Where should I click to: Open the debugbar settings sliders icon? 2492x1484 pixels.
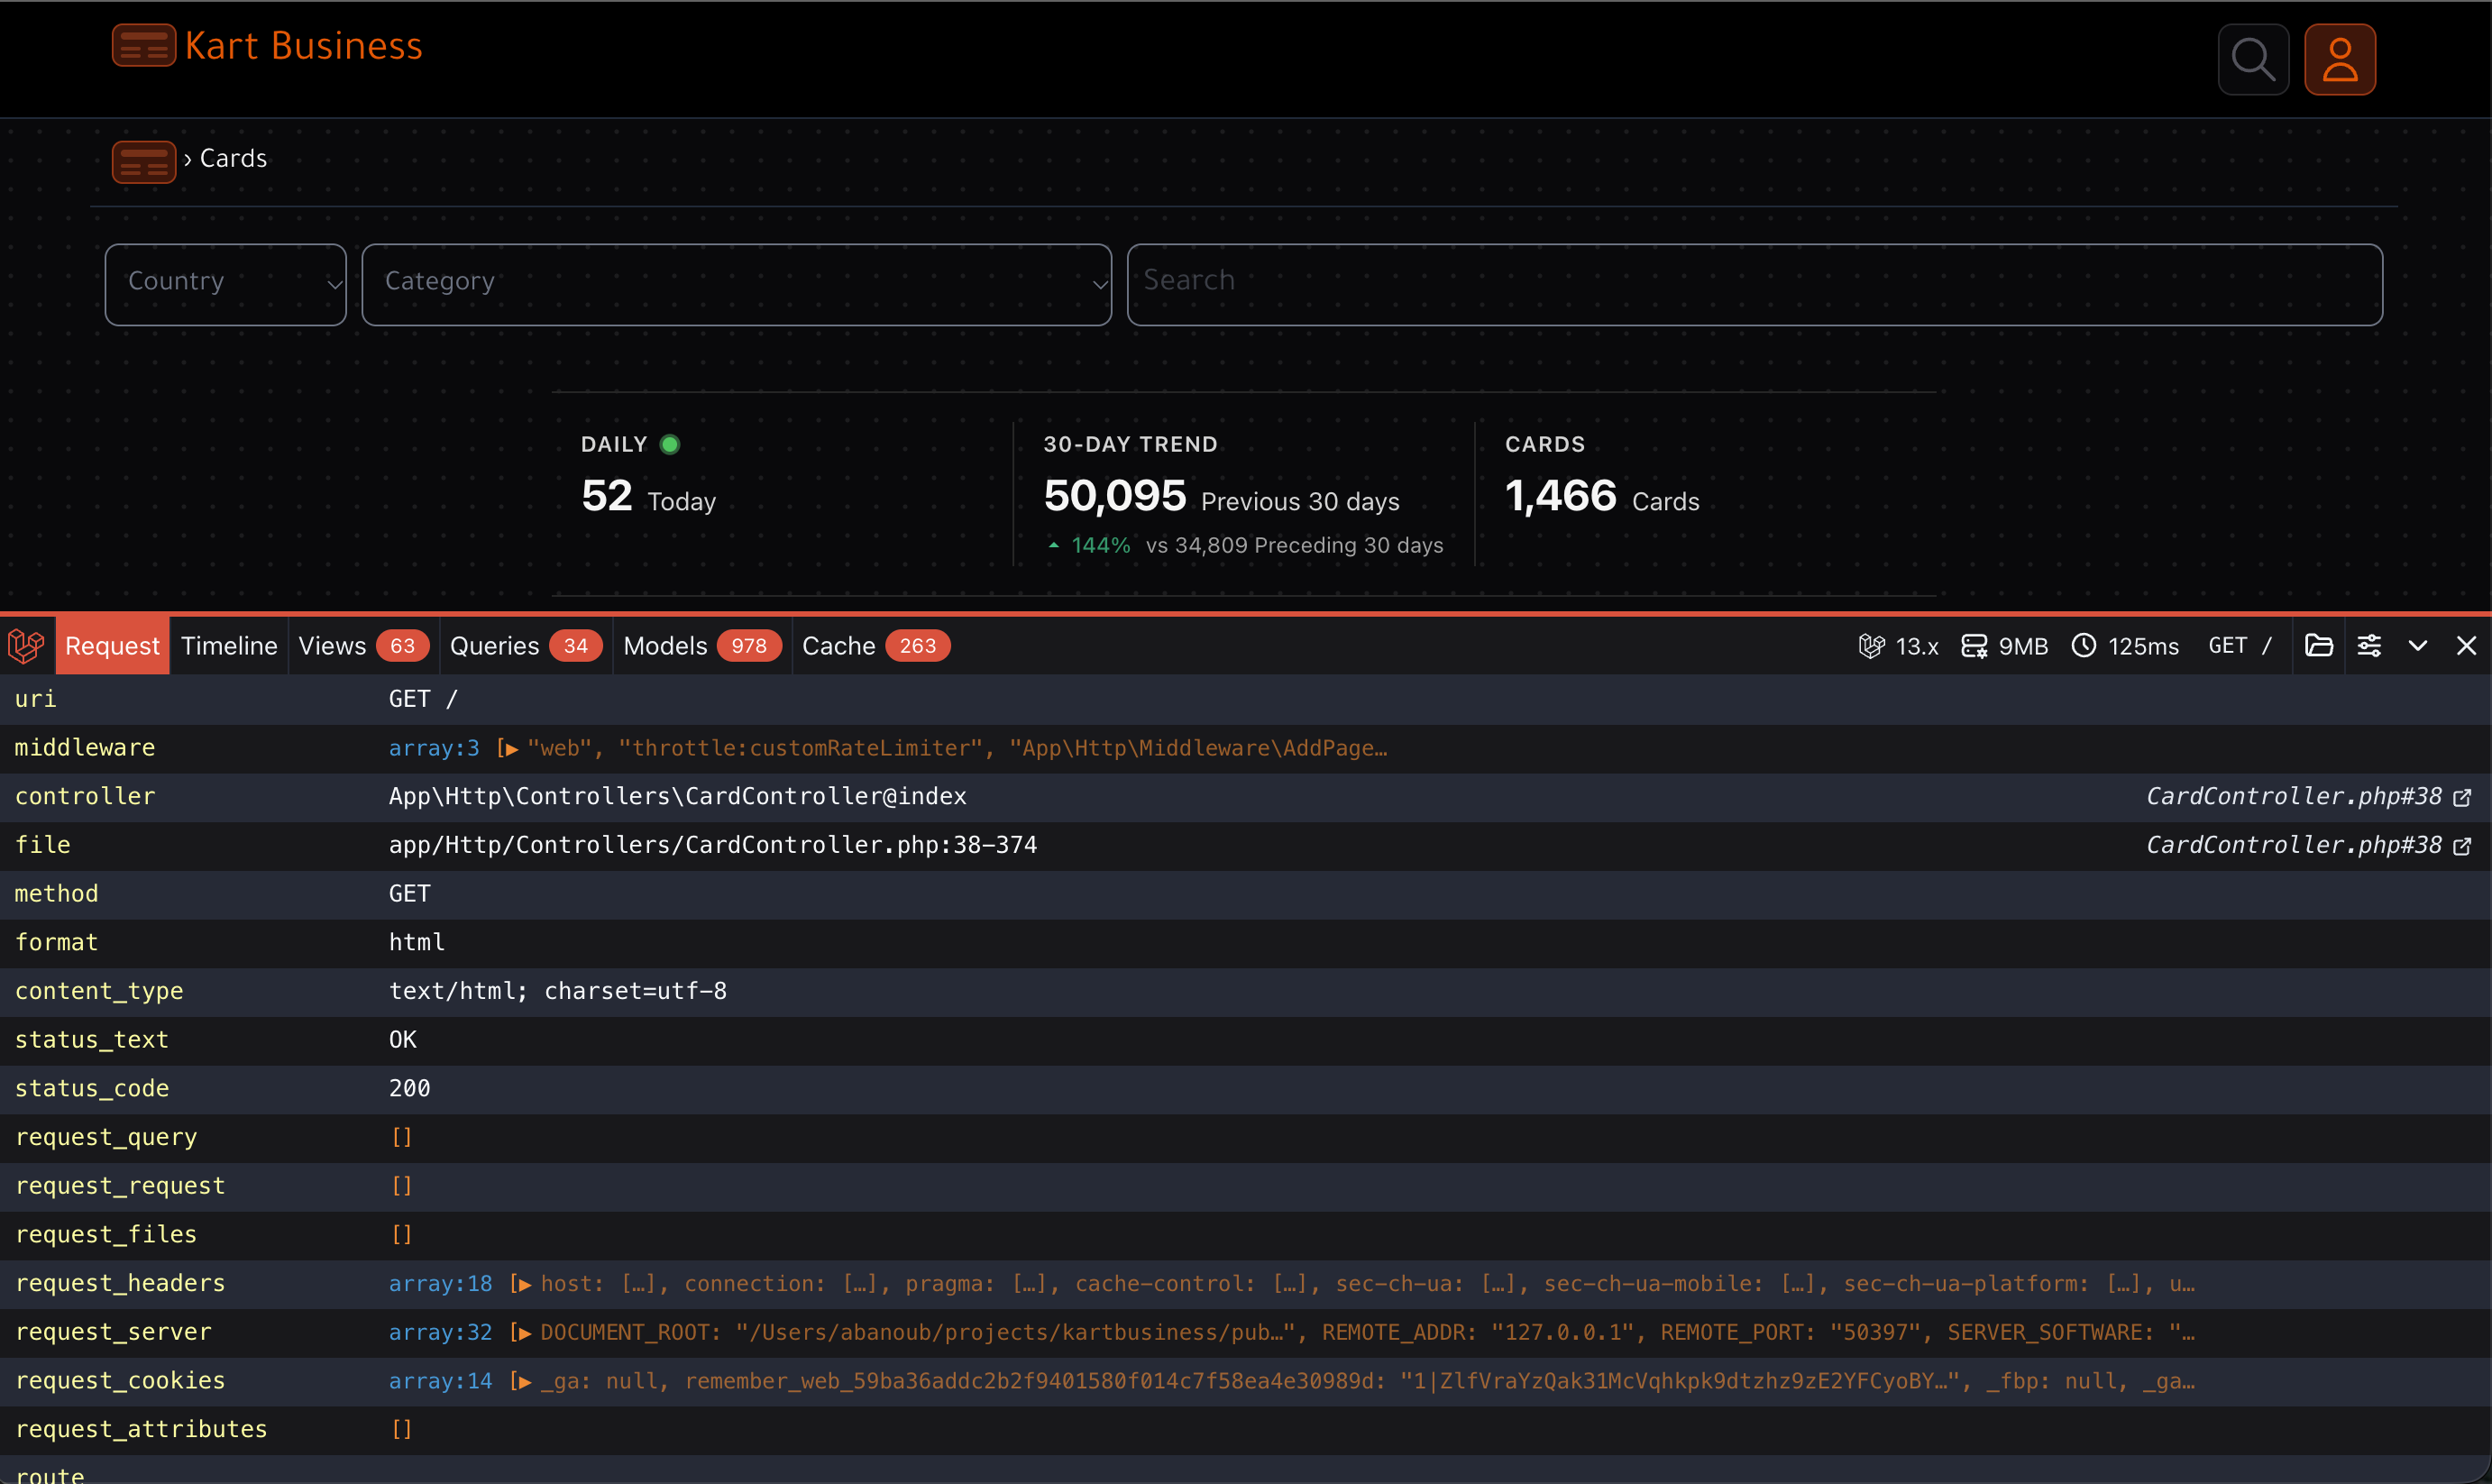coord(2369,646)
